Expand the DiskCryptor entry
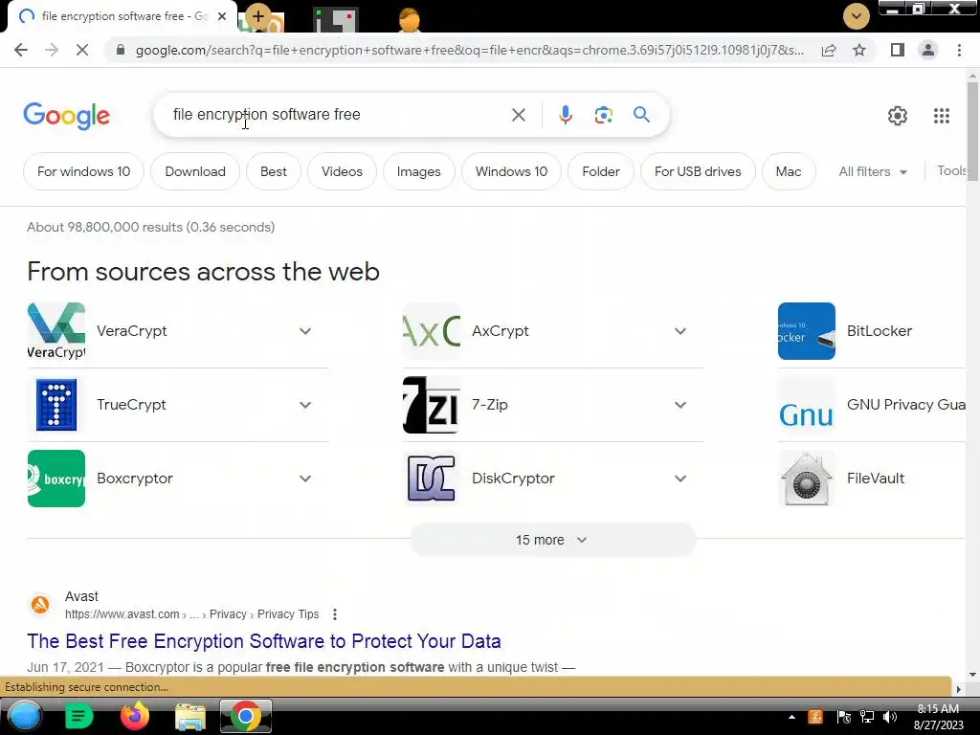The image size is (980, 735). point(680,479)
